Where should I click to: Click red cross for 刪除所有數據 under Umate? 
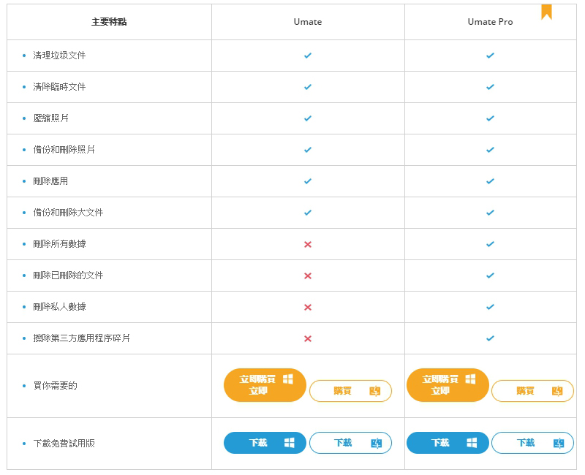pos(308,244)
